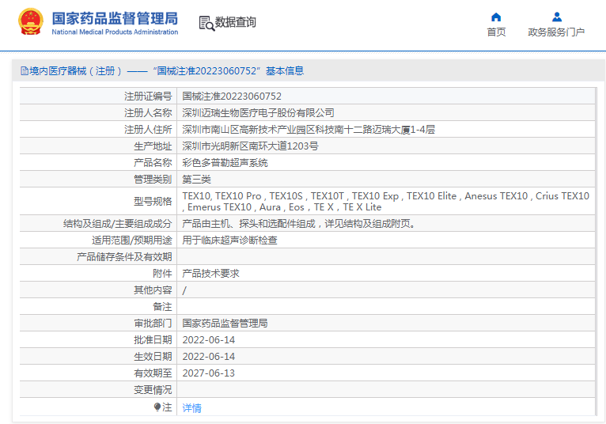Image resolution: width=606 pixels, height=424 pixels.
Task: Click the 适用范围/预期用途 label
Action: 132,240
